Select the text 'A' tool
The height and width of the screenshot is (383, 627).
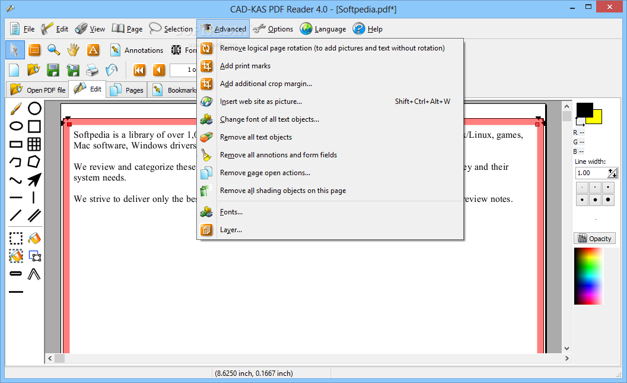pyautogui.click(x=93, y=50)
